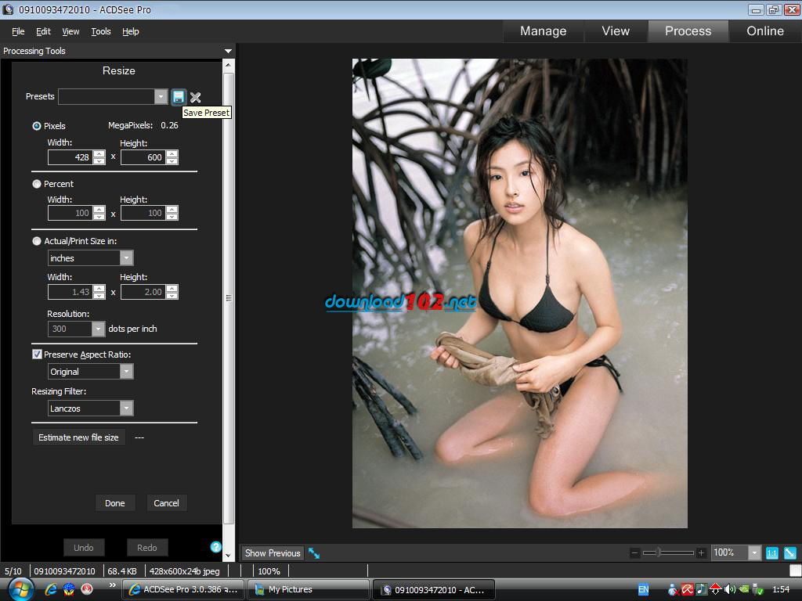The width and height of the screenshot is (802, 601).
Task: Click the pixel Width field showing 428
Action: click(x=70, y=157)
